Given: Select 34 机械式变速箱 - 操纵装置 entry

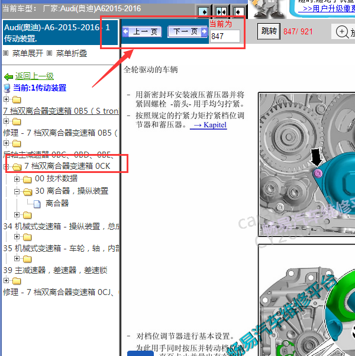Looking at the screenshot, I should [x=61, y=227].
